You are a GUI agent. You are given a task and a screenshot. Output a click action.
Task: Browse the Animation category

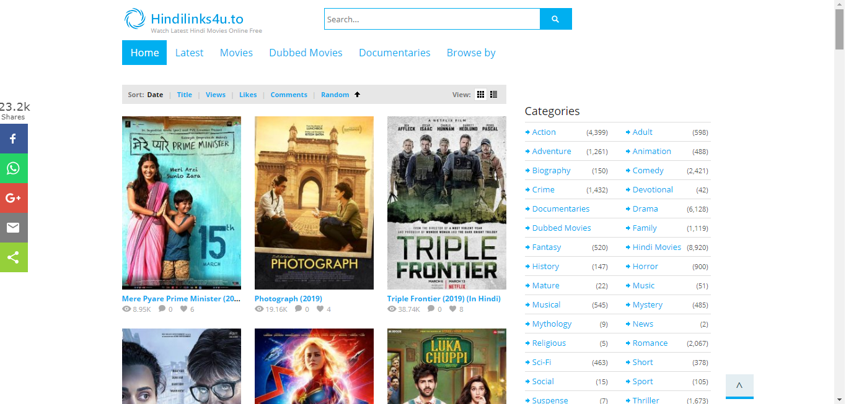[x=651, y=151]
